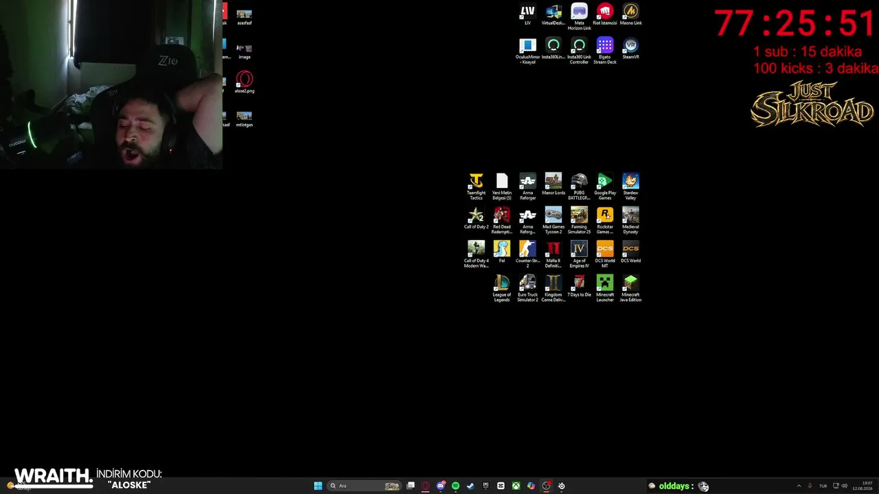Viewport: 879px width, 494px height.
Task: Open the Xbox app from the taskbar
Action: point(516,486)
